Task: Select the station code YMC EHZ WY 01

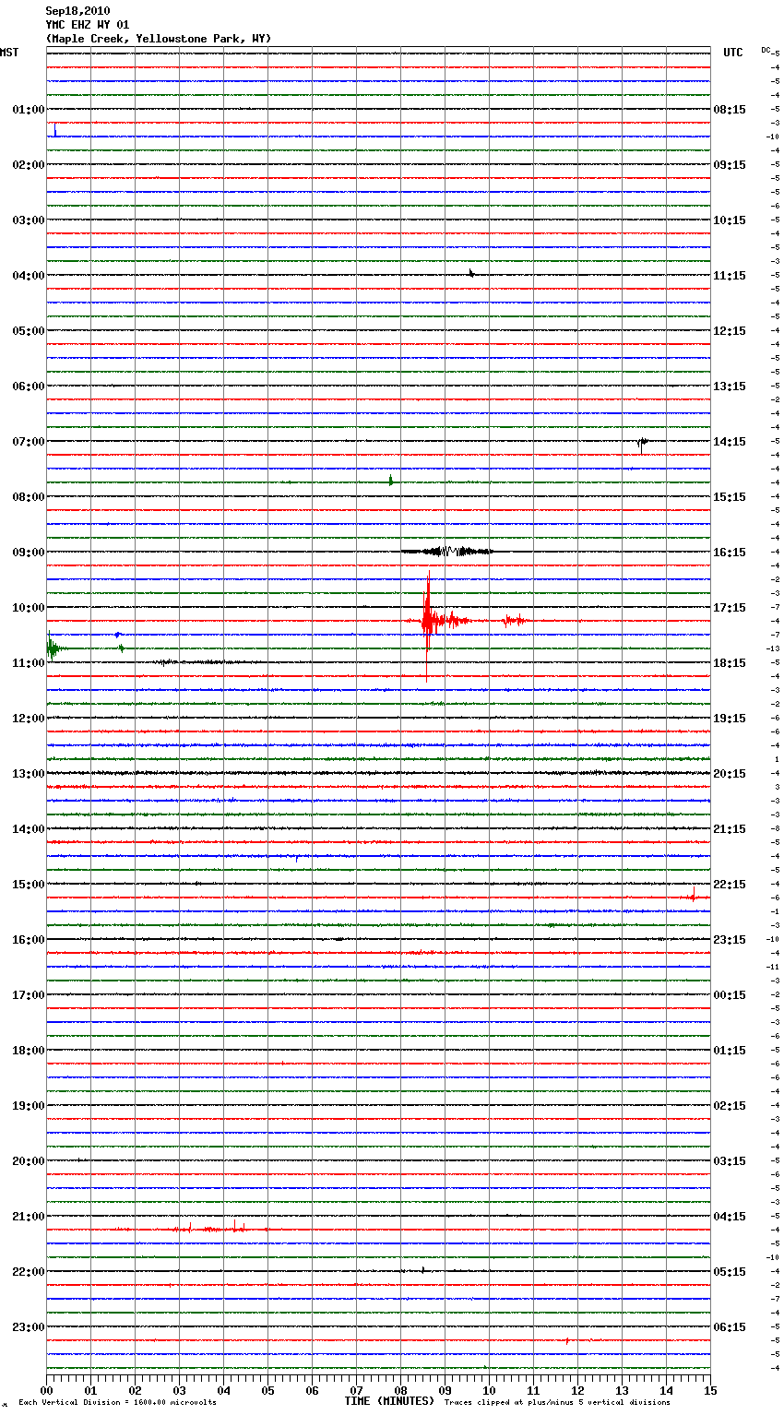Action: click(88, 25)
